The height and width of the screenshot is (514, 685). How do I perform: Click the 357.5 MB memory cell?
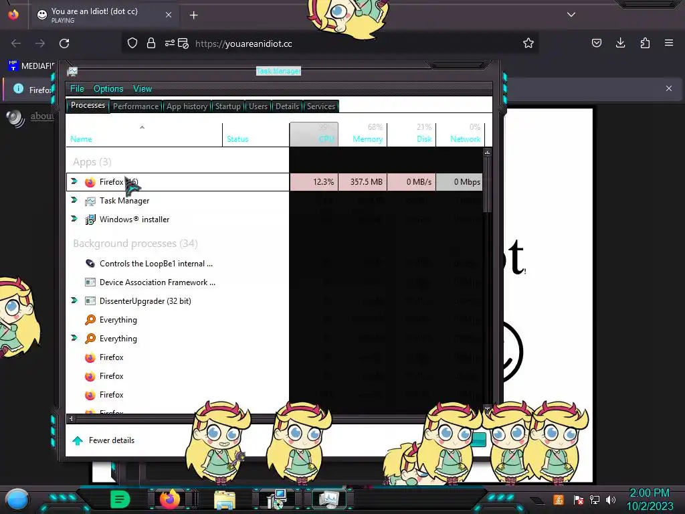tap(363, 182)
